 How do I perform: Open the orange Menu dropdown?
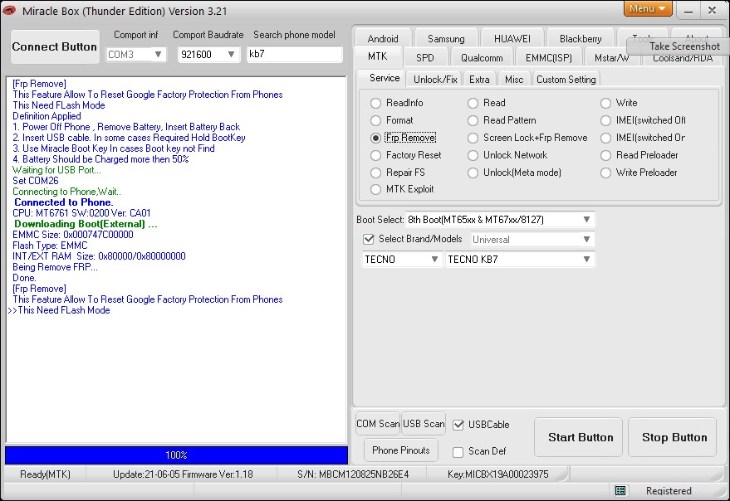click(x=647, y=8)
